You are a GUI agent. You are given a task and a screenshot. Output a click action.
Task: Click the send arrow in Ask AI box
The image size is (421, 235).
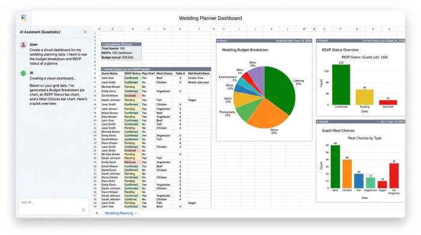click(84, 210)
